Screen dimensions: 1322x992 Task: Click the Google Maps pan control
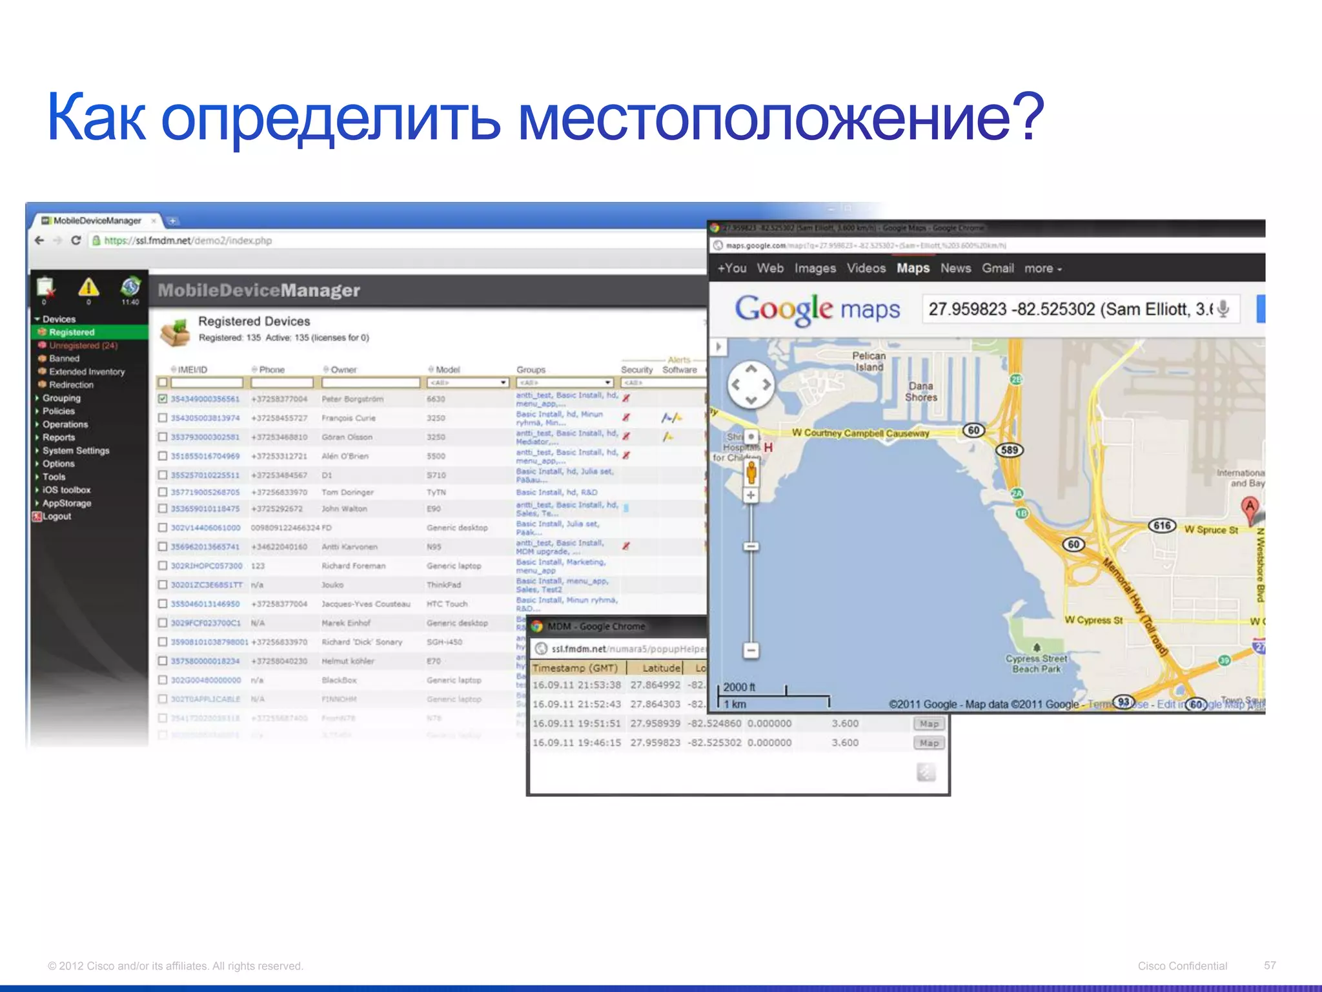coord(751,385)
